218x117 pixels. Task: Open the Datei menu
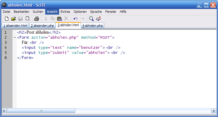click(7, 12)
